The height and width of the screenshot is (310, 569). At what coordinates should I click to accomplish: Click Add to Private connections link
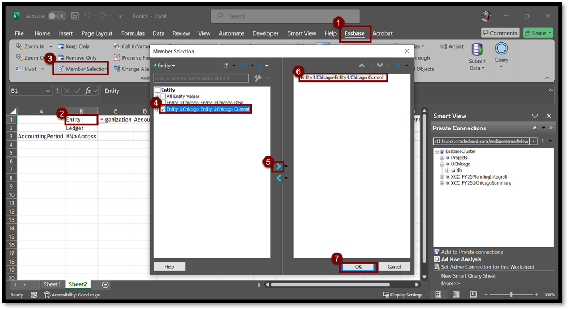click(472, 252)
